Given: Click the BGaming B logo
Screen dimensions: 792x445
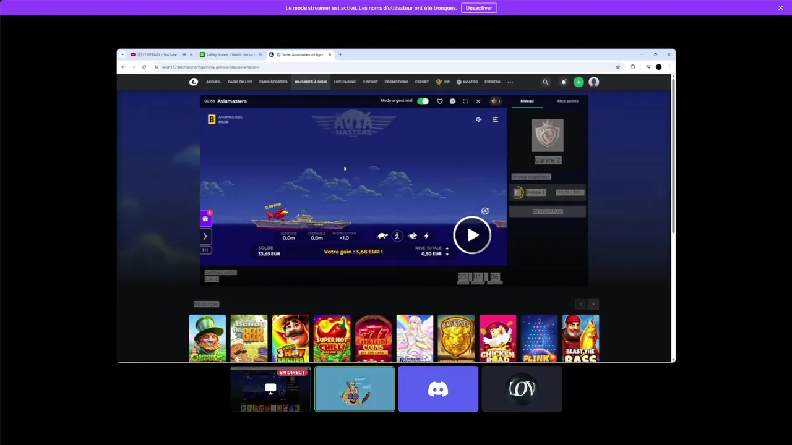Looking at the screenshot, I should pos(212,119).
